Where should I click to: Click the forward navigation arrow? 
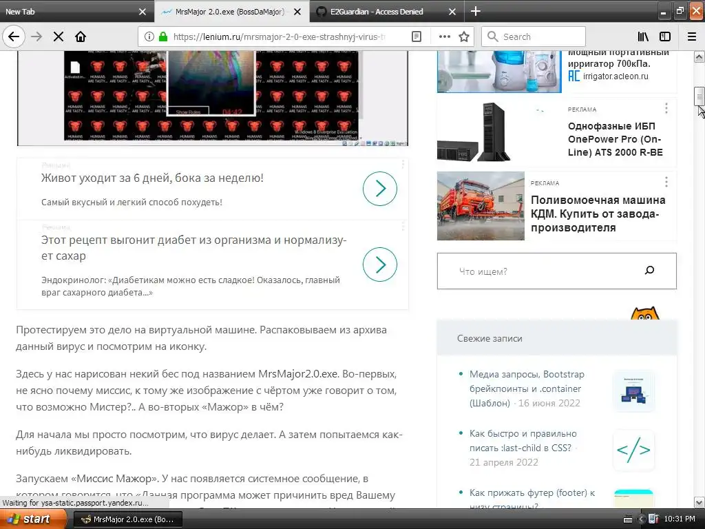36,37
